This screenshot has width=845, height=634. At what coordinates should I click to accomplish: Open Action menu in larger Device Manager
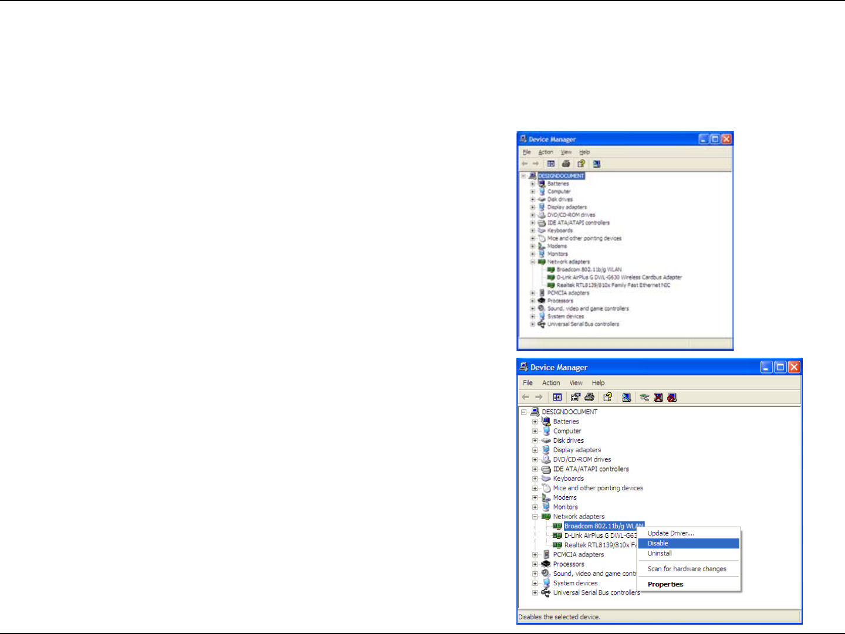(x=551, y=382)
